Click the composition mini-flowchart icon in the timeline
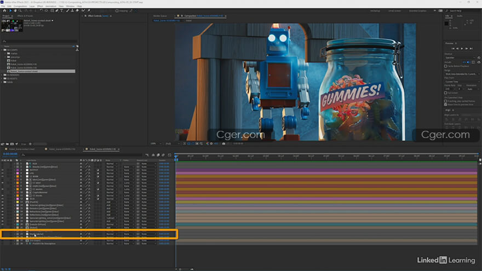This screenshot has height=271, width=482. pyautogui.click(x=147, y=155)
